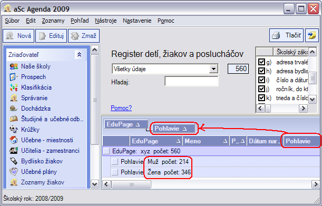
Task: Sort by the Meno column header
Action: (x=206, y=141)
